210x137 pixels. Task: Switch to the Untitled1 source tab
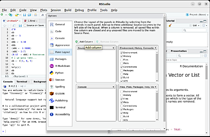tap(12, 21)
